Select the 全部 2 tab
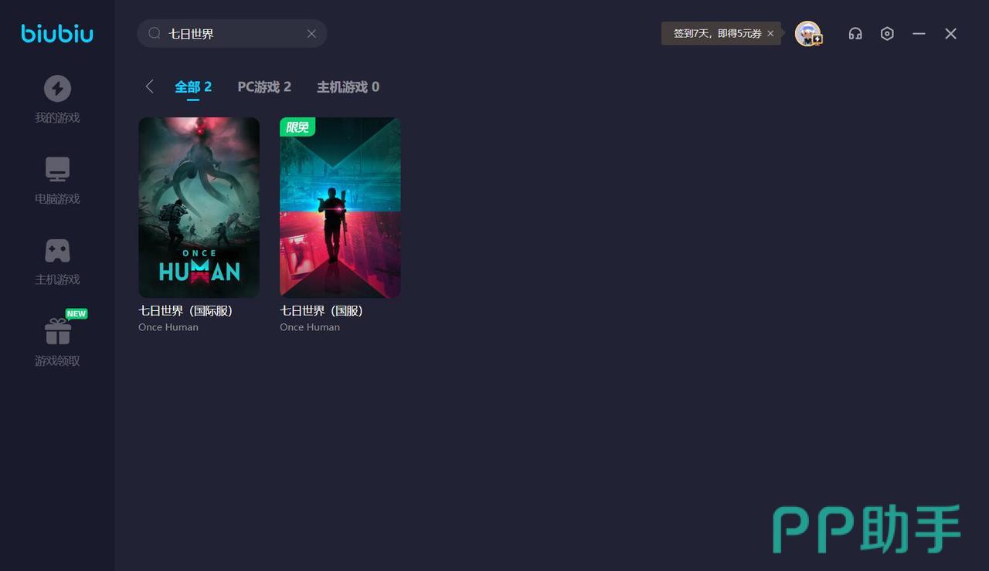Image resolution: width=989 pixels, height=571 pixels. (193, 87)
